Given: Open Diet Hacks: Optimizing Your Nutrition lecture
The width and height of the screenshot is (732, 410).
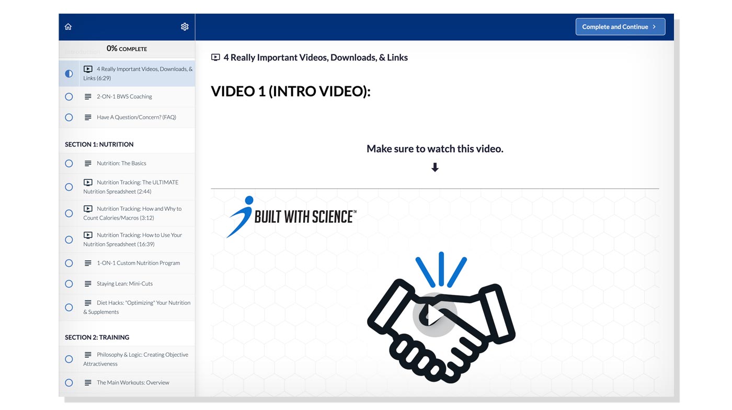Looking at the screenshot, I should (x=127, y=307).
